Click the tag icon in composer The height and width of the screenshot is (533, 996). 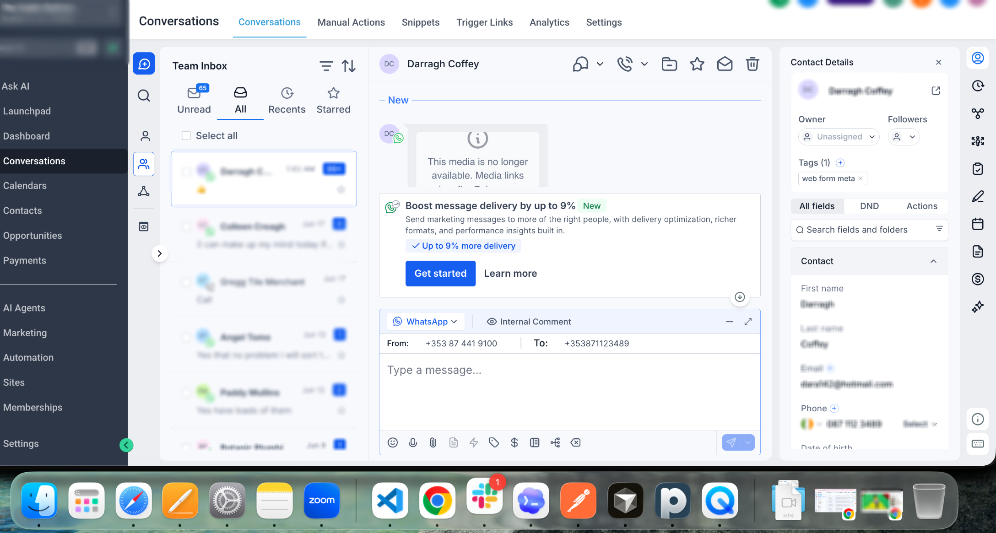click(494, 442)
